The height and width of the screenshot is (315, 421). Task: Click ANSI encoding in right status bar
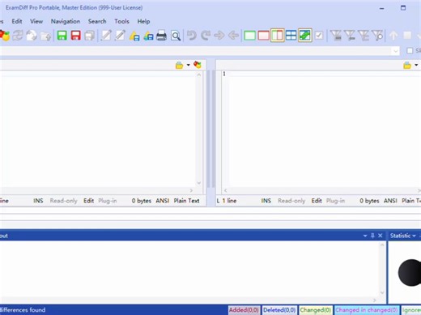pos(390,201)
